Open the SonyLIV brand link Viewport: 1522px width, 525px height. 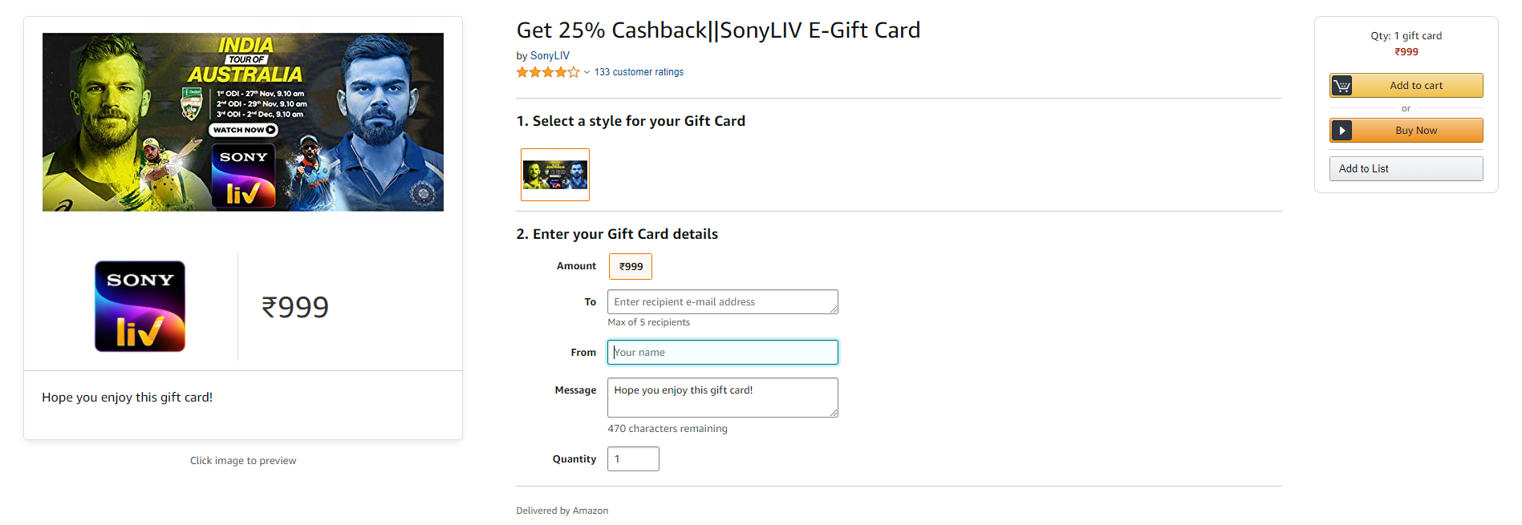click(550, 56)
